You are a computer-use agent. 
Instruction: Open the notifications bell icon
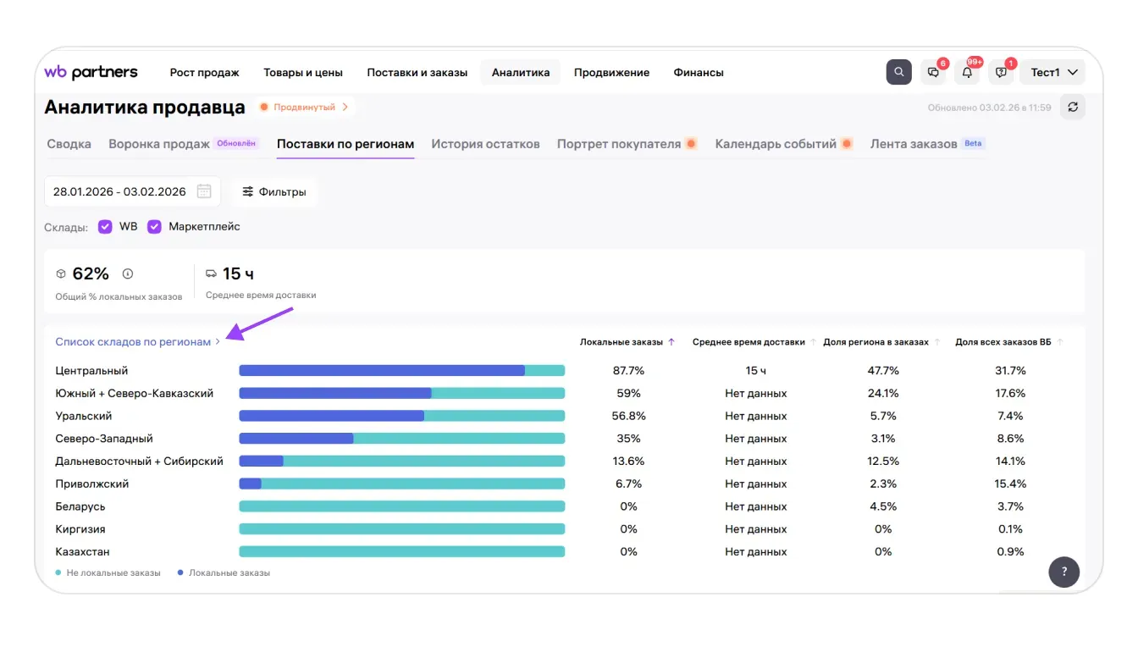(967, 72)
